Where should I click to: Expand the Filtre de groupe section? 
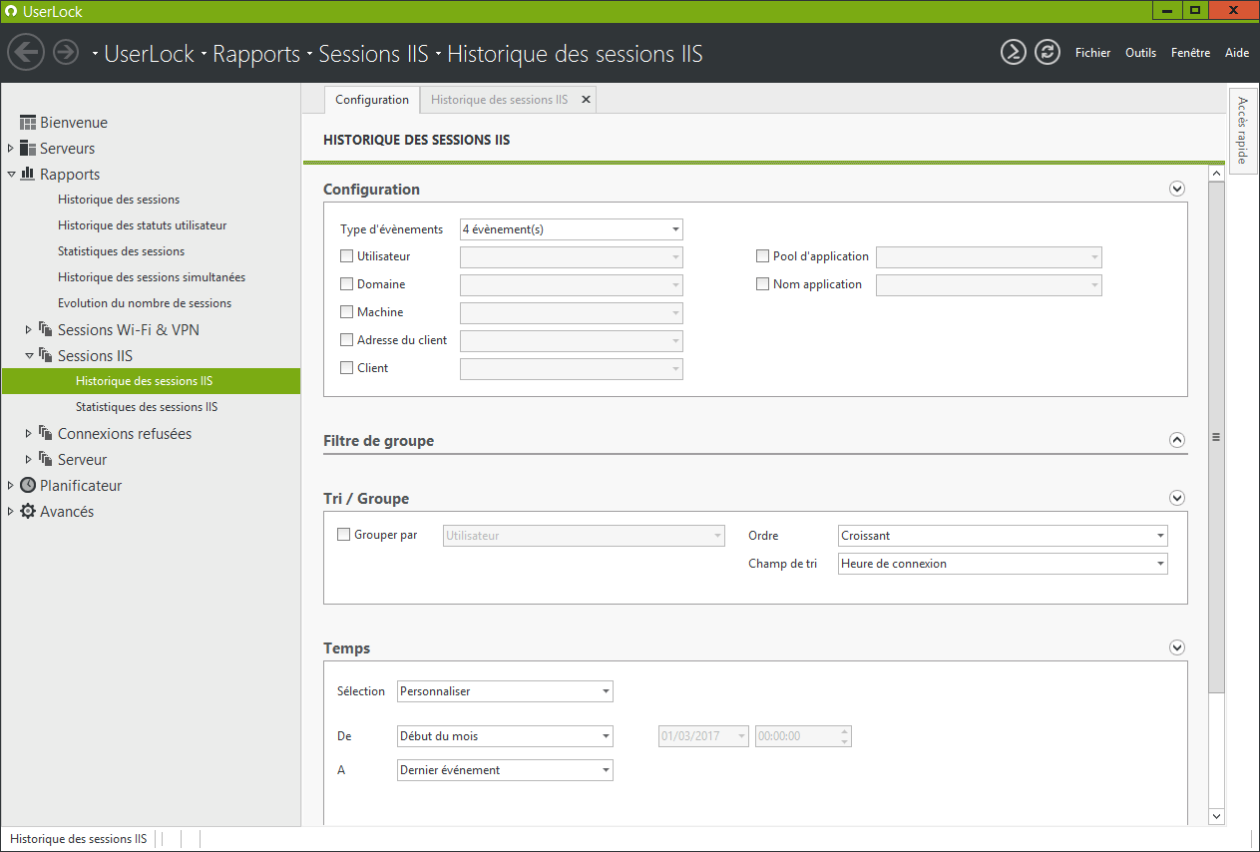[x=1176, y=440]
